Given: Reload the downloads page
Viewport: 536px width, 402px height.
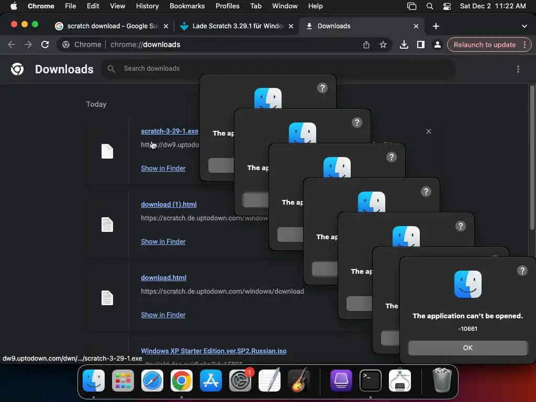Looking at the screenshot, I should 45,44.
